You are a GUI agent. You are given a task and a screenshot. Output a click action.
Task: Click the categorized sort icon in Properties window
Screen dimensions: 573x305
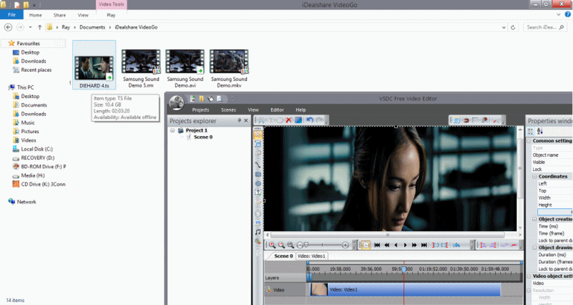[530, 132]
